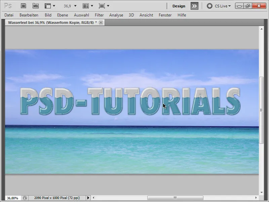Click the horizontal scrollbar thumb

point(175,198)
